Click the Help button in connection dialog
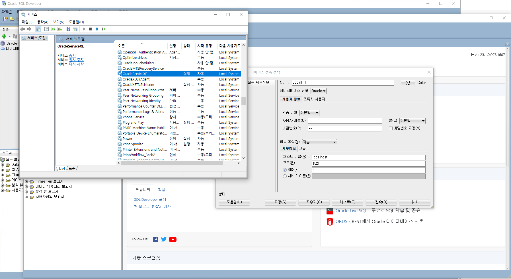 (x=234, y=202)
